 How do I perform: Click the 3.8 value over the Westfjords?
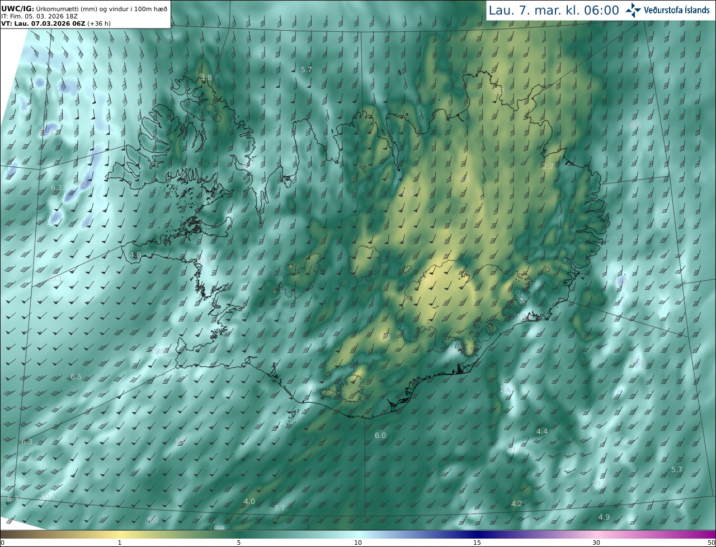click(x=206, y=78)
